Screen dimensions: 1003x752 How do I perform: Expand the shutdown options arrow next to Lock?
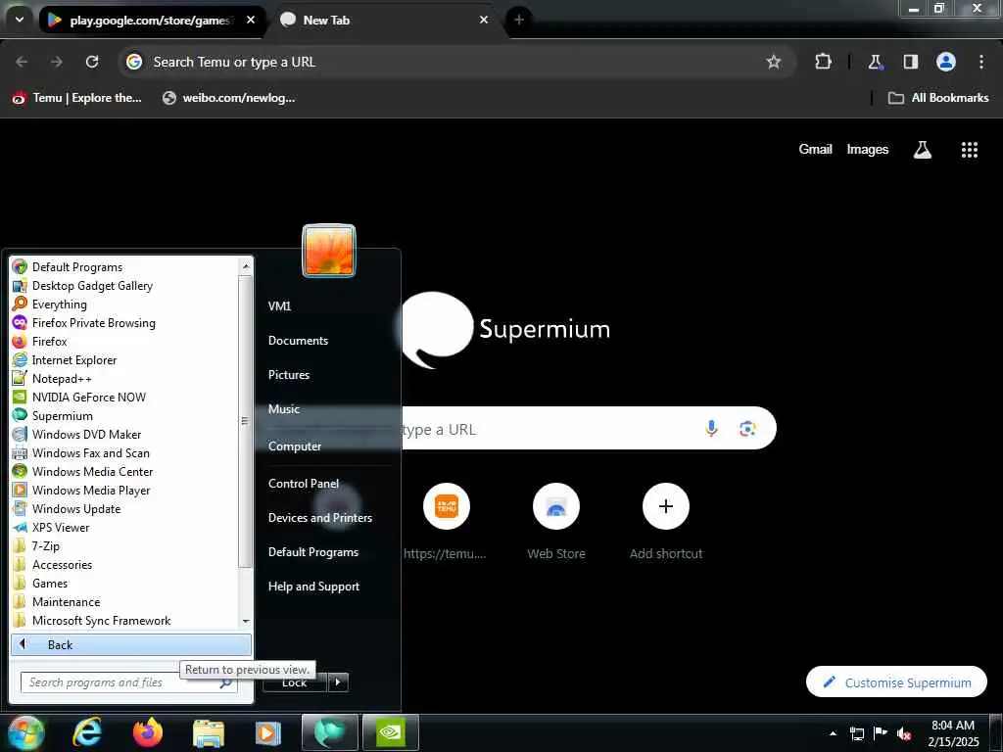(338, 682)
